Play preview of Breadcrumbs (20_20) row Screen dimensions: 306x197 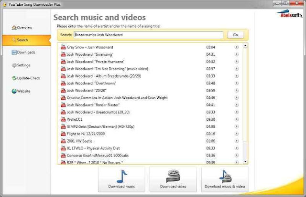pos(237,112)
